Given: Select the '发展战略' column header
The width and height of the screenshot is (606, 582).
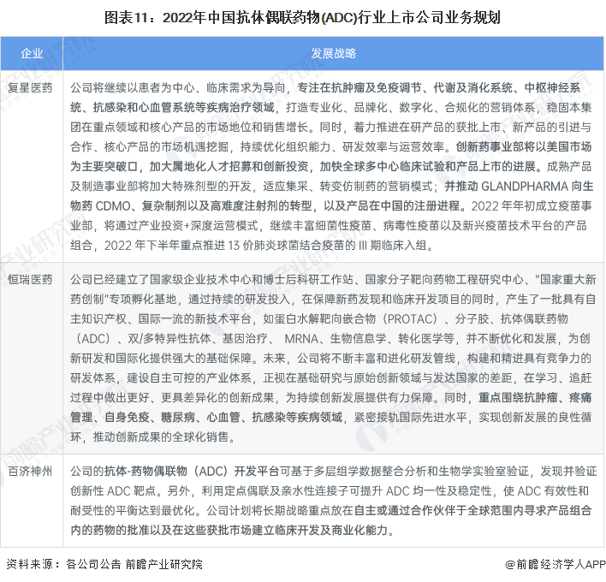Looking at the screenshot, I should [x=334, y=53].
